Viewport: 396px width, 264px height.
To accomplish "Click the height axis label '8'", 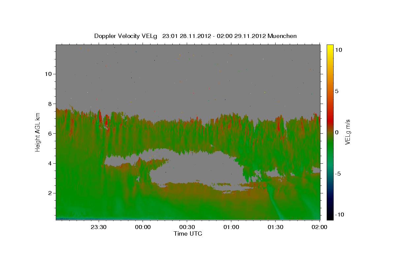I will 49,104.
